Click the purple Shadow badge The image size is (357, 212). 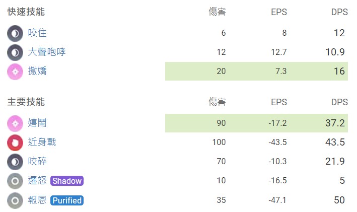pos(67,181)
